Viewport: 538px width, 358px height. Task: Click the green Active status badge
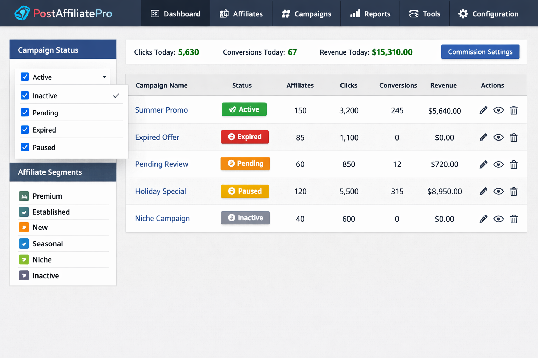pyautogui.click(x=244, y=109)
